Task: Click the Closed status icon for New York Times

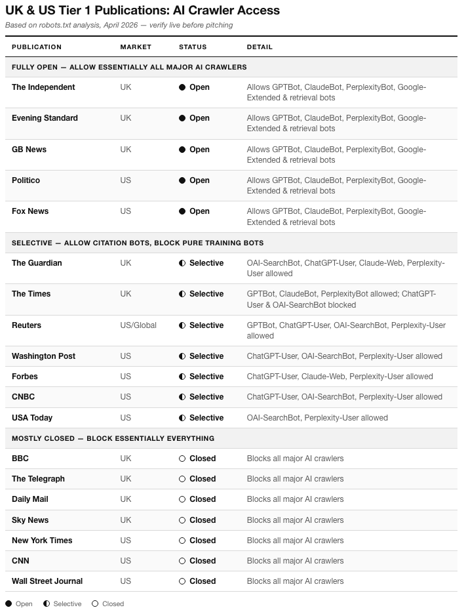Action: tap(182, 541)
